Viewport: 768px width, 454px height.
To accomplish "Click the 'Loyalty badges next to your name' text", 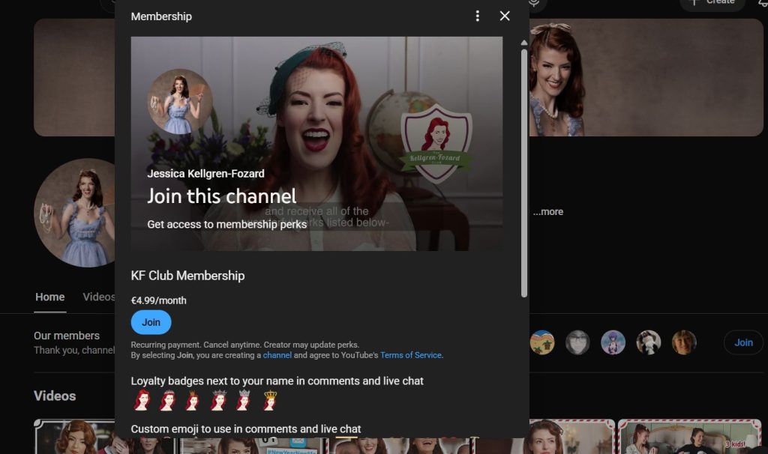I will 277,381.
